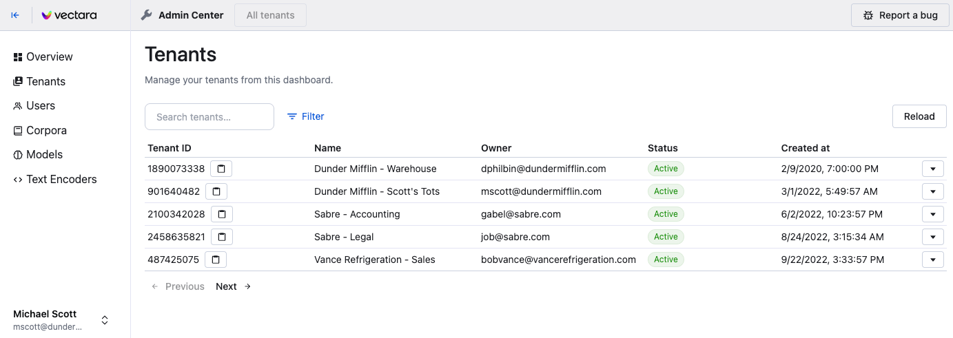
Task: Open actions dropdown for Dunder Mifflin - Warehouse
Action: (932, 169)
